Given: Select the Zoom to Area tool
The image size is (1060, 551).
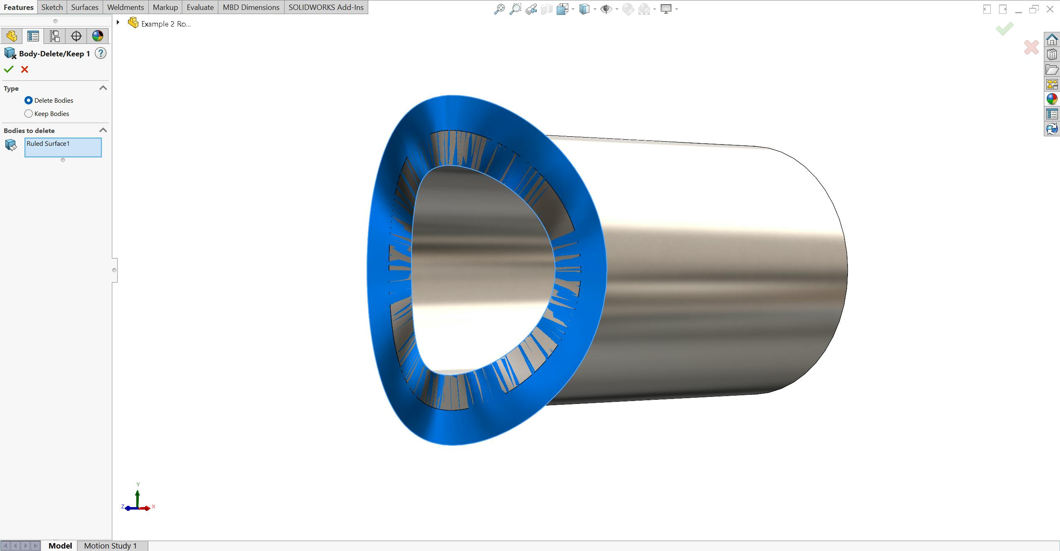Looking at the screenshot, I should (x=515, y=8).
